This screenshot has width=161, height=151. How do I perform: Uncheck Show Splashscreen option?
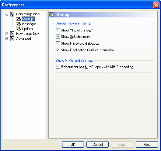point(58,37)
